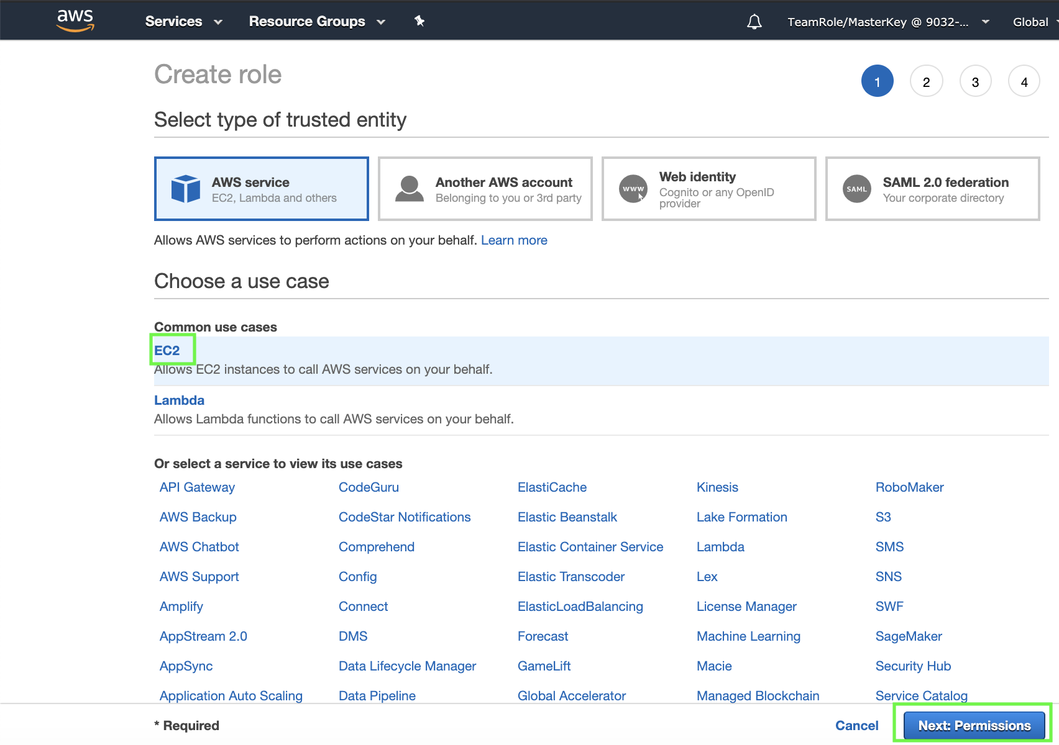Select Forecast service
Image resolution: width=1059 pixels, height=745 pixels.
point(543,636)
